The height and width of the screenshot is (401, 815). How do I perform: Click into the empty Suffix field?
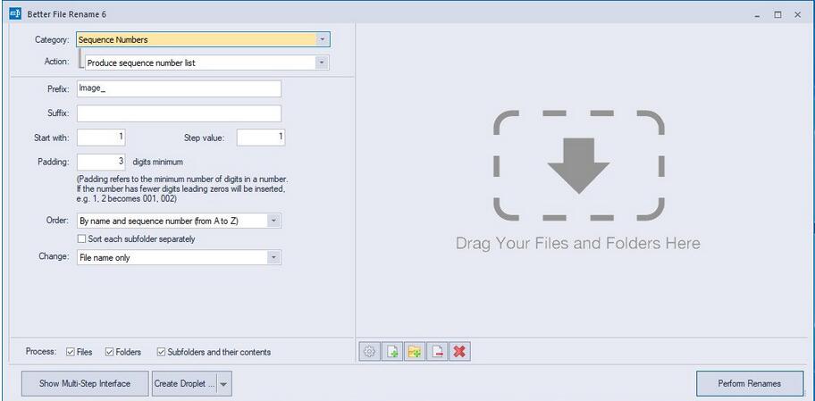click(179, 113)
